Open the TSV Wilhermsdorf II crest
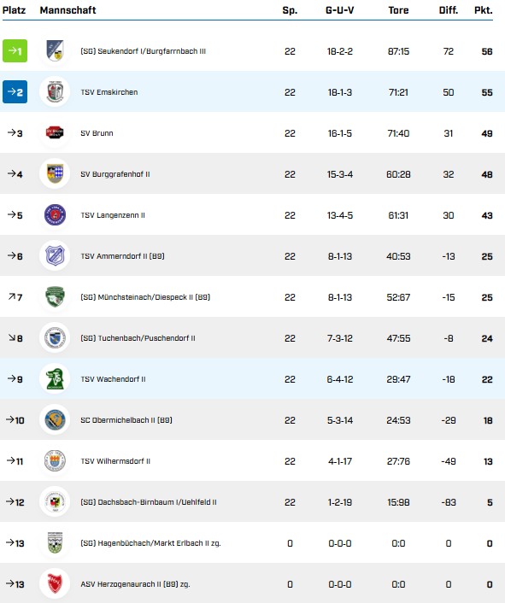The width and height of the screenshot is (505, 603). (x=55, y=460)
